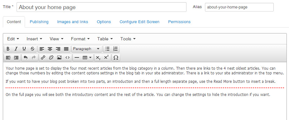Toggle underline formatting
This screenshot has height=120, width=289.
coord(24,49)
